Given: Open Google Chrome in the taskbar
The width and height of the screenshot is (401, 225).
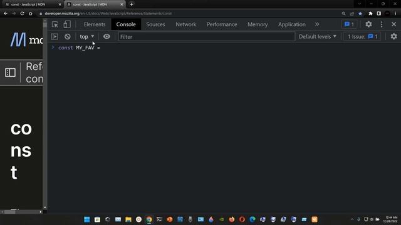Looking at the screenshot, I should tap(149, 219).
